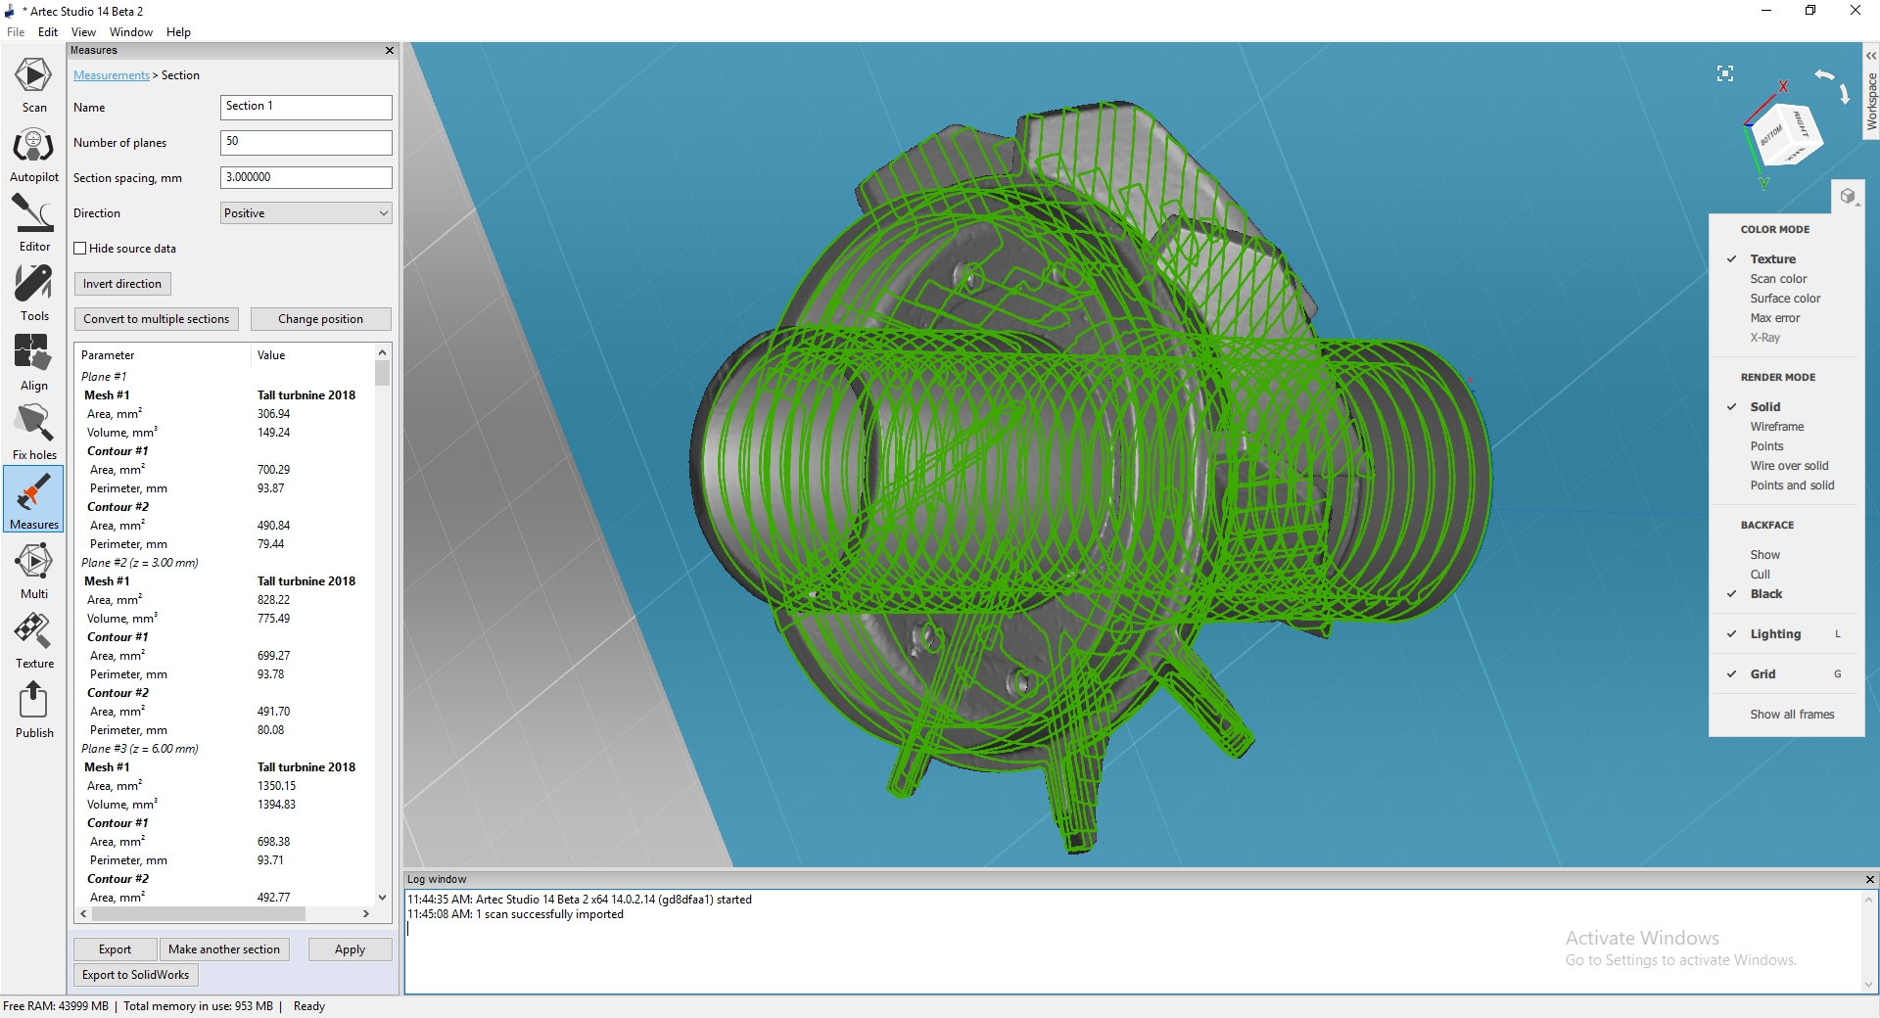
Task: Expand the Workspace panel chevron
Action: click(x=1871, y=56)
